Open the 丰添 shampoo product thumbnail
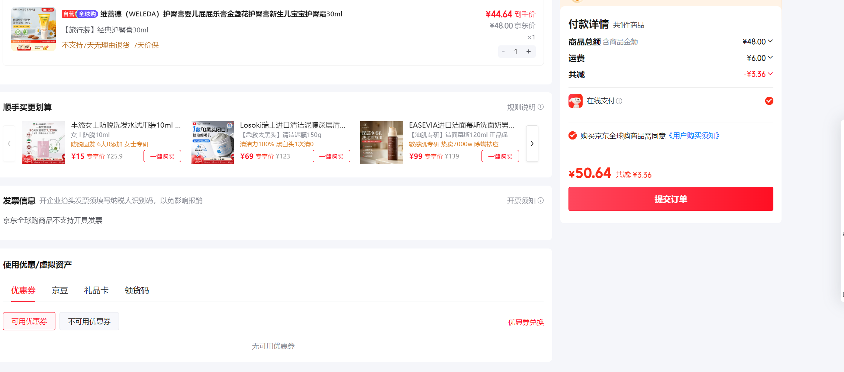Image resolution: width=844 pixels, height=372 pixels. 44,142
